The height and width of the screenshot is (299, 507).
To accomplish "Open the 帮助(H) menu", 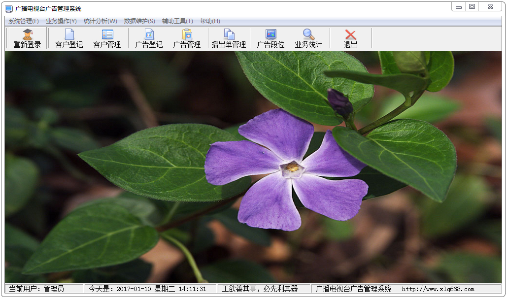I will click(210, 21).
